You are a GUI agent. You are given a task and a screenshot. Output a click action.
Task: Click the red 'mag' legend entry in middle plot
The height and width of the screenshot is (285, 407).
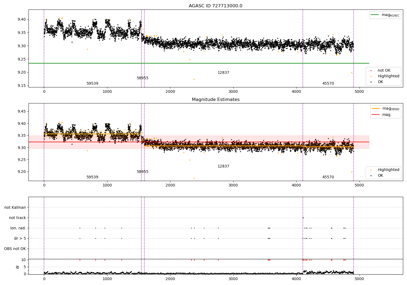(x=381, y=115)
